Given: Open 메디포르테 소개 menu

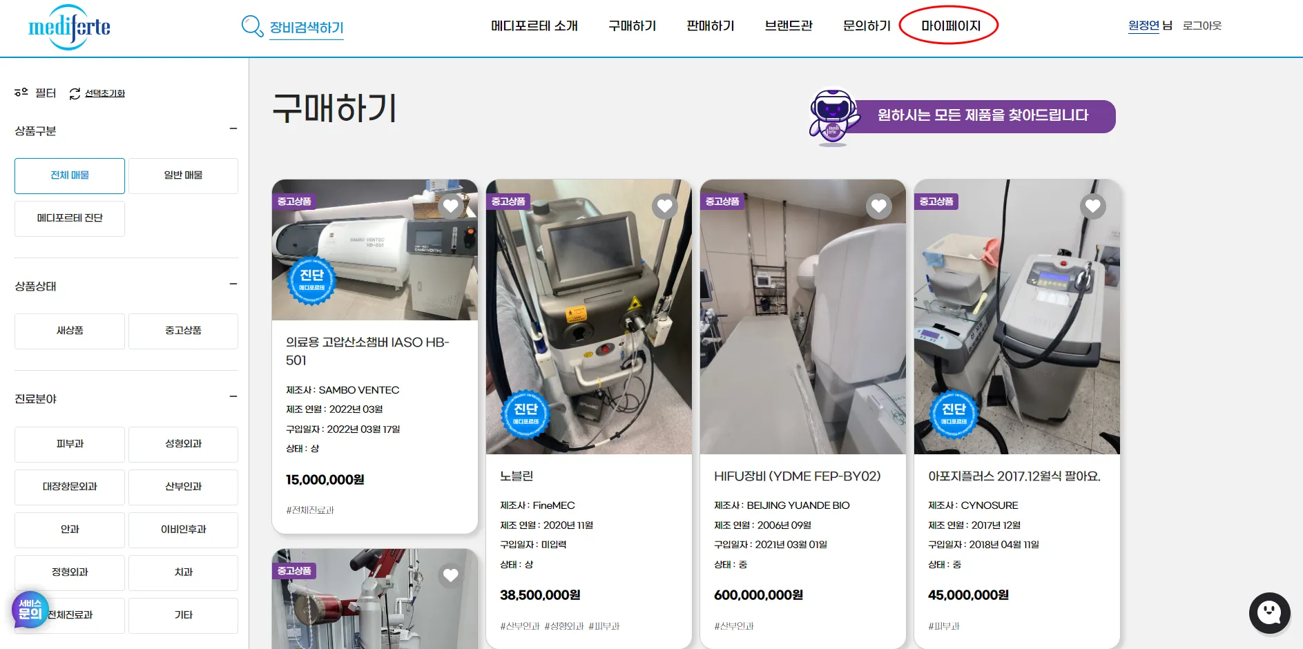Looking at the screenshot, I should [x=534, y=26].
